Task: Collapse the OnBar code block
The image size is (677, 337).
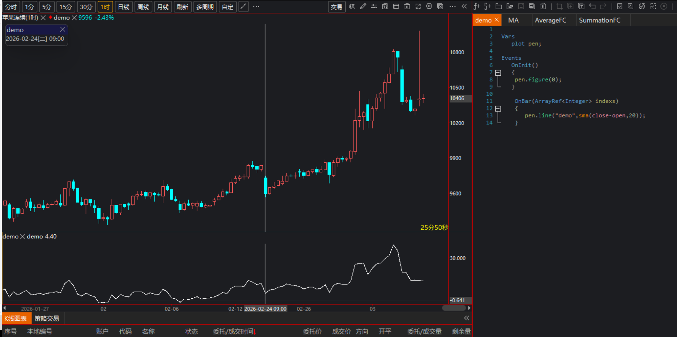Action: (x=498, y=109)
